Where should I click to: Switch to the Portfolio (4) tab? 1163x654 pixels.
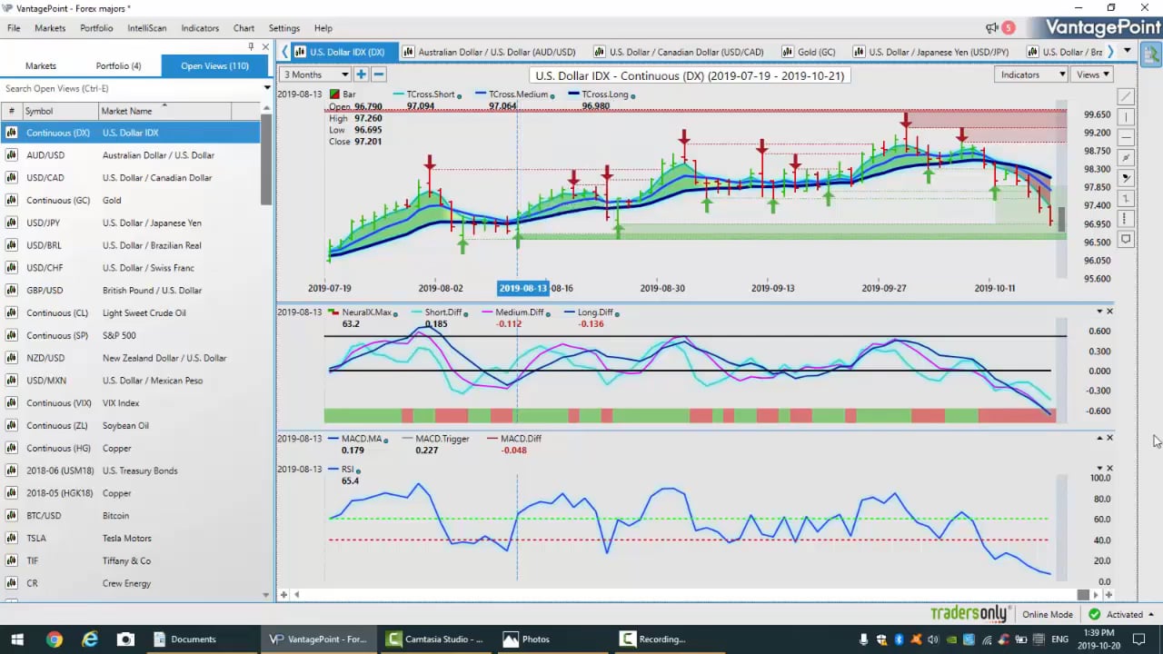119,65
